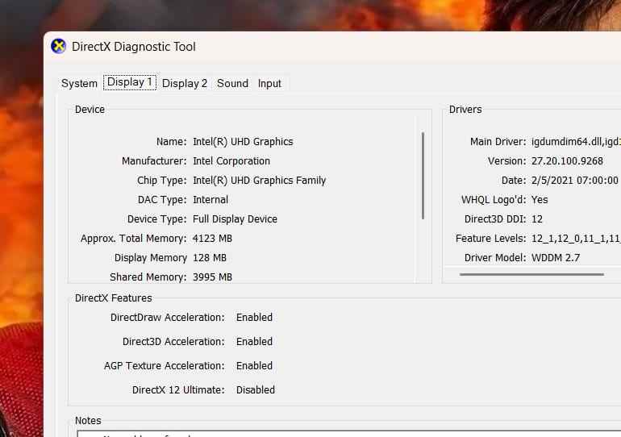Click the Device panel vertical scrollbar
This screenshot has width=621, height=437.
point(423,175)
